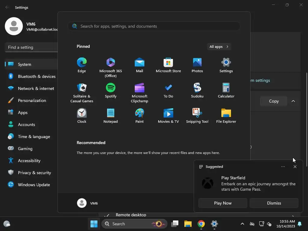Show hidden system tray icons

[242, 224]
